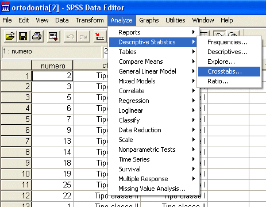Expand the Mixed Models submenu

click(x=153, y=81)
